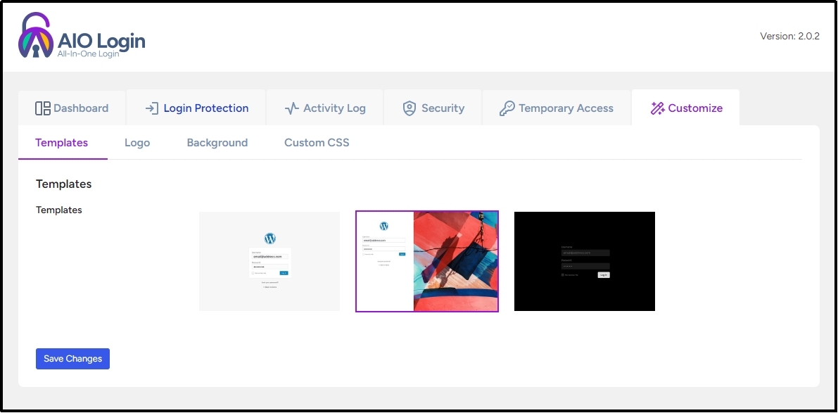Image resolution: width=838 pixels, height=413 pixels.
Task: Click the Save Changes button
Action: (72, 359)
